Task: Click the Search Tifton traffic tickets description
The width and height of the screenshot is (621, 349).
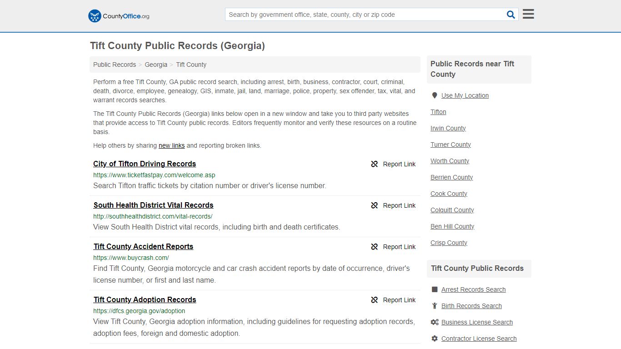Action: 210,185
